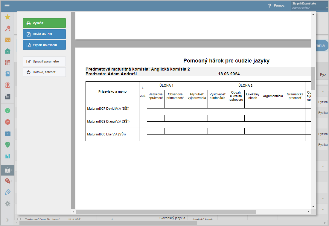Click the preview vertical scrollbar thumb
This screenshot has height=226, width=329.
[313, 78]
